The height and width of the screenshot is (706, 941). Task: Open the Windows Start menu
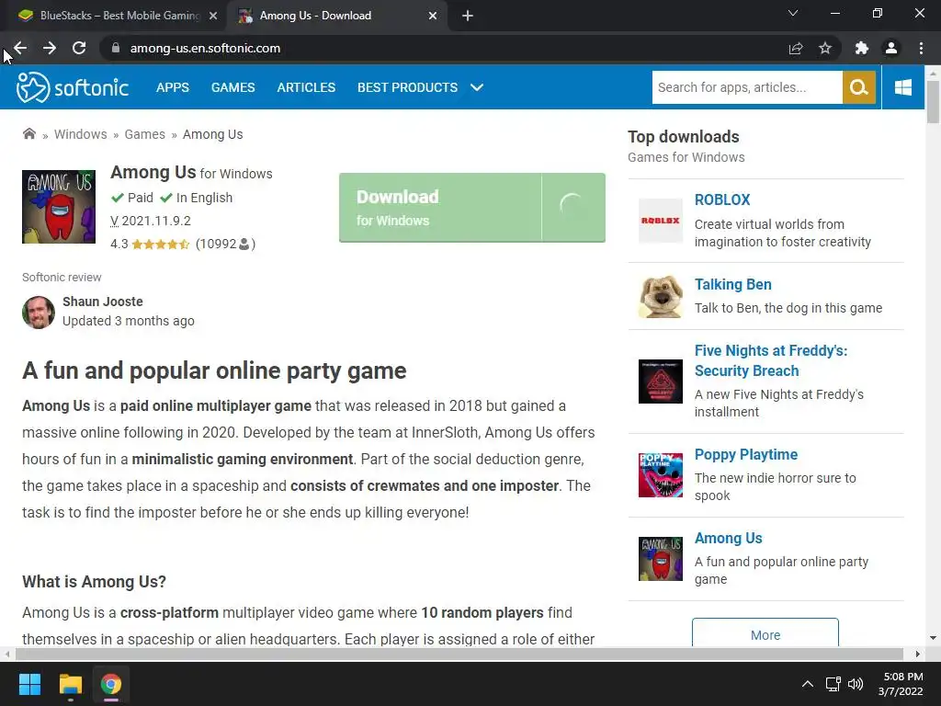pyautogui.click(x=29, y=684)
